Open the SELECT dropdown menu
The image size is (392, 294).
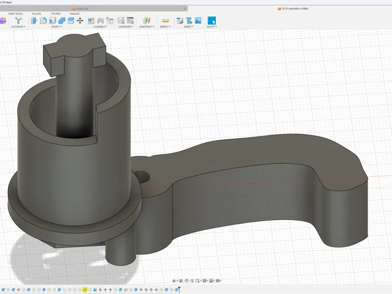(x=212, y=26)
